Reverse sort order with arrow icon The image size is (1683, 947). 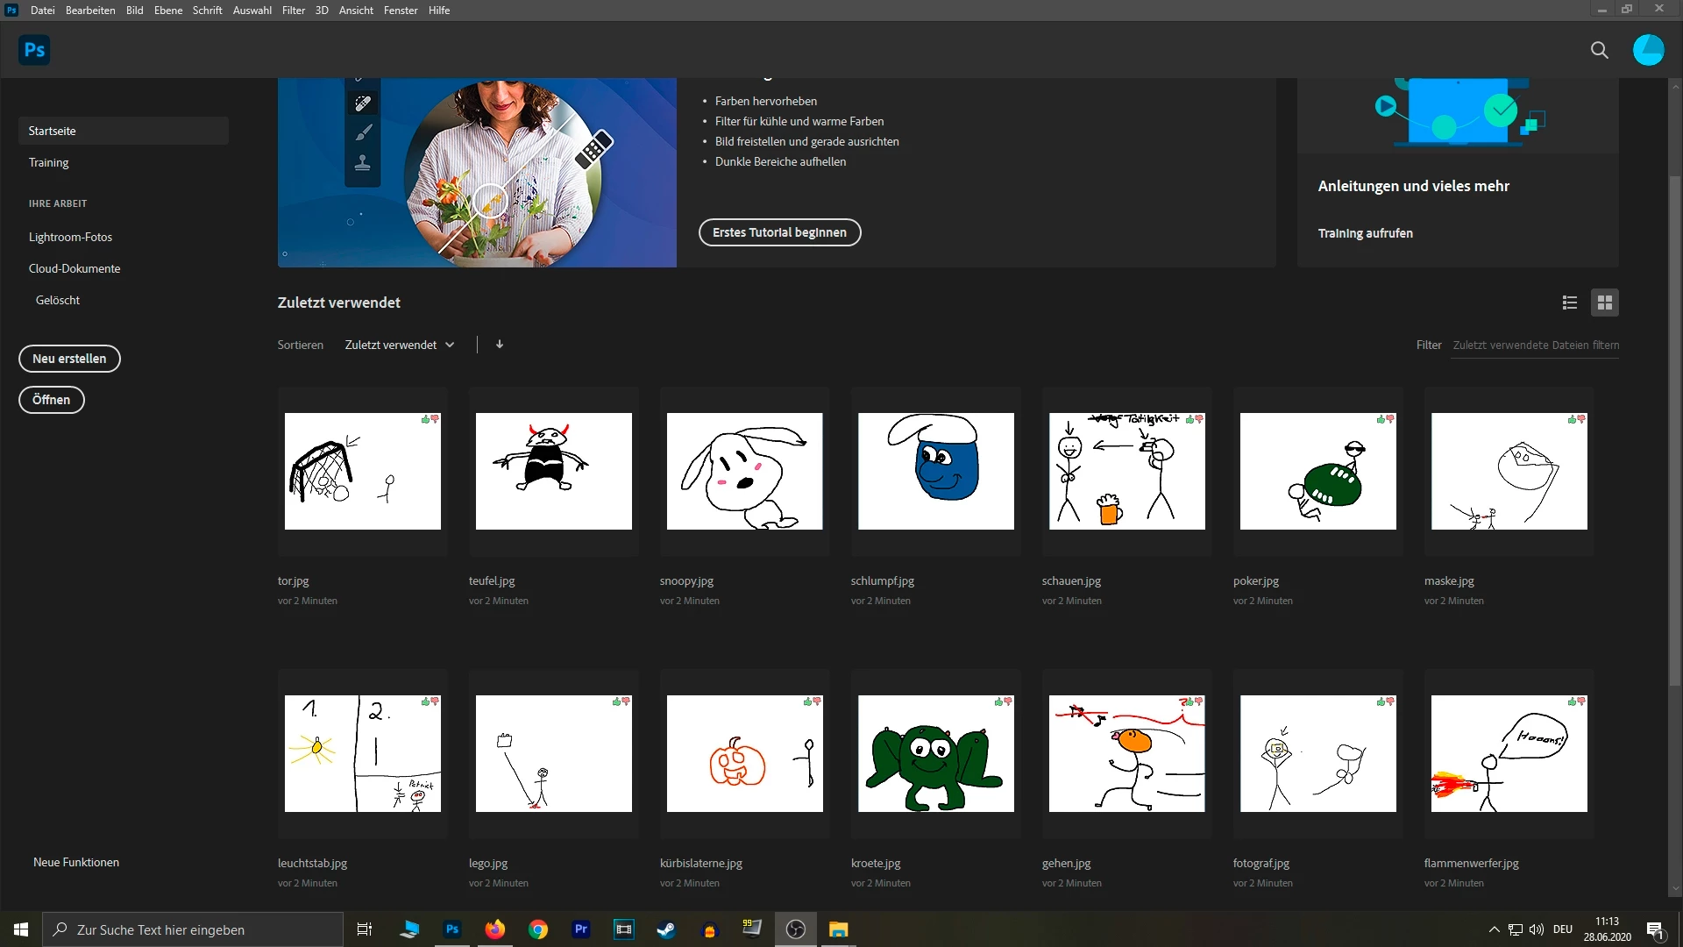click(x=500, y=345)
